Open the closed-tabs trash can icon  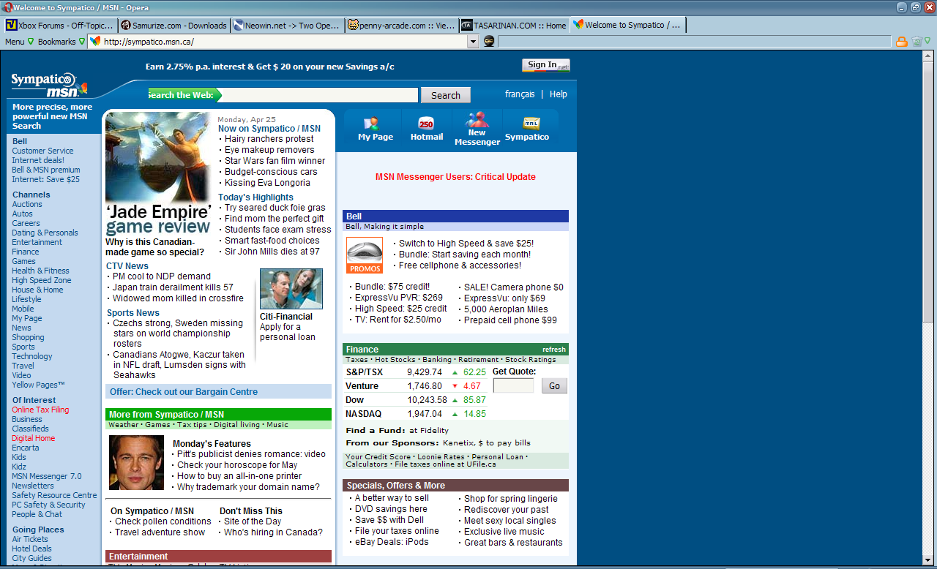[917, 42]
